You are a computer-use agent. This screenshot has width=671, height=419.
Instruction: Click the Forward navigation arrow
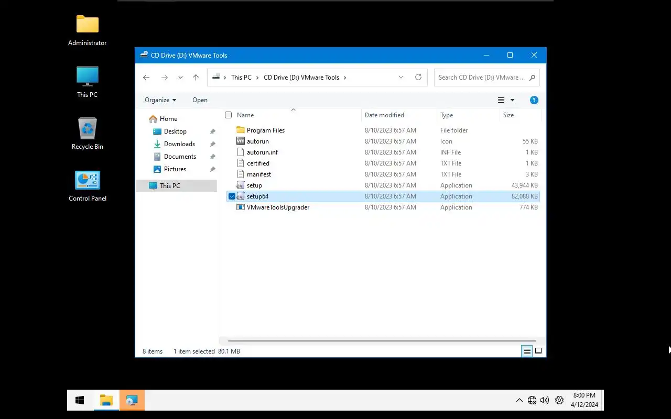point(165,78)
